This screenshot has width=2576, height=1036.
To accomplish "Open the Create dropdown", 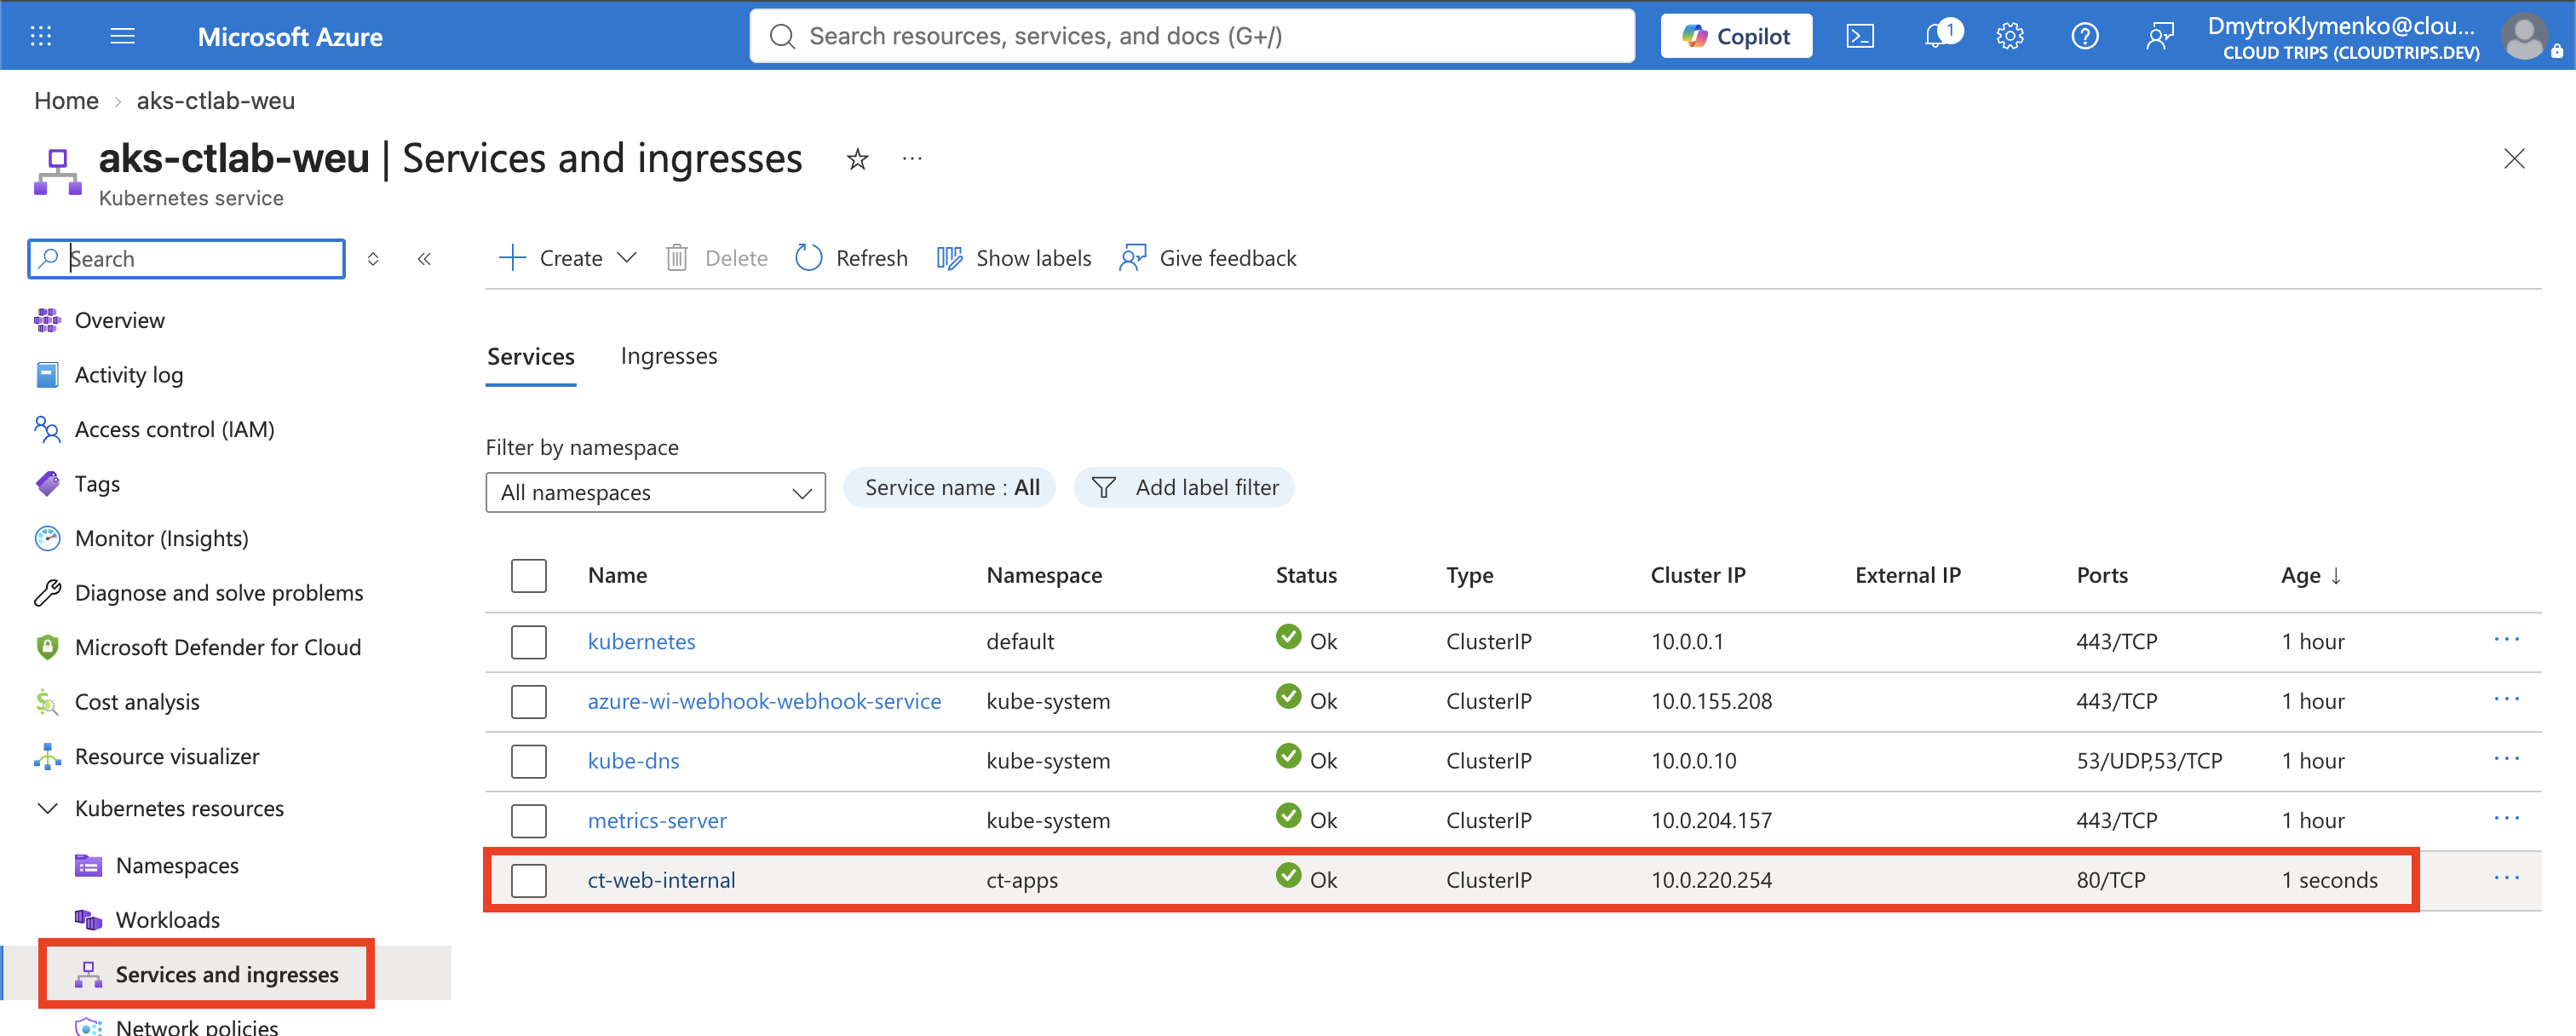I will coord(567,258).
